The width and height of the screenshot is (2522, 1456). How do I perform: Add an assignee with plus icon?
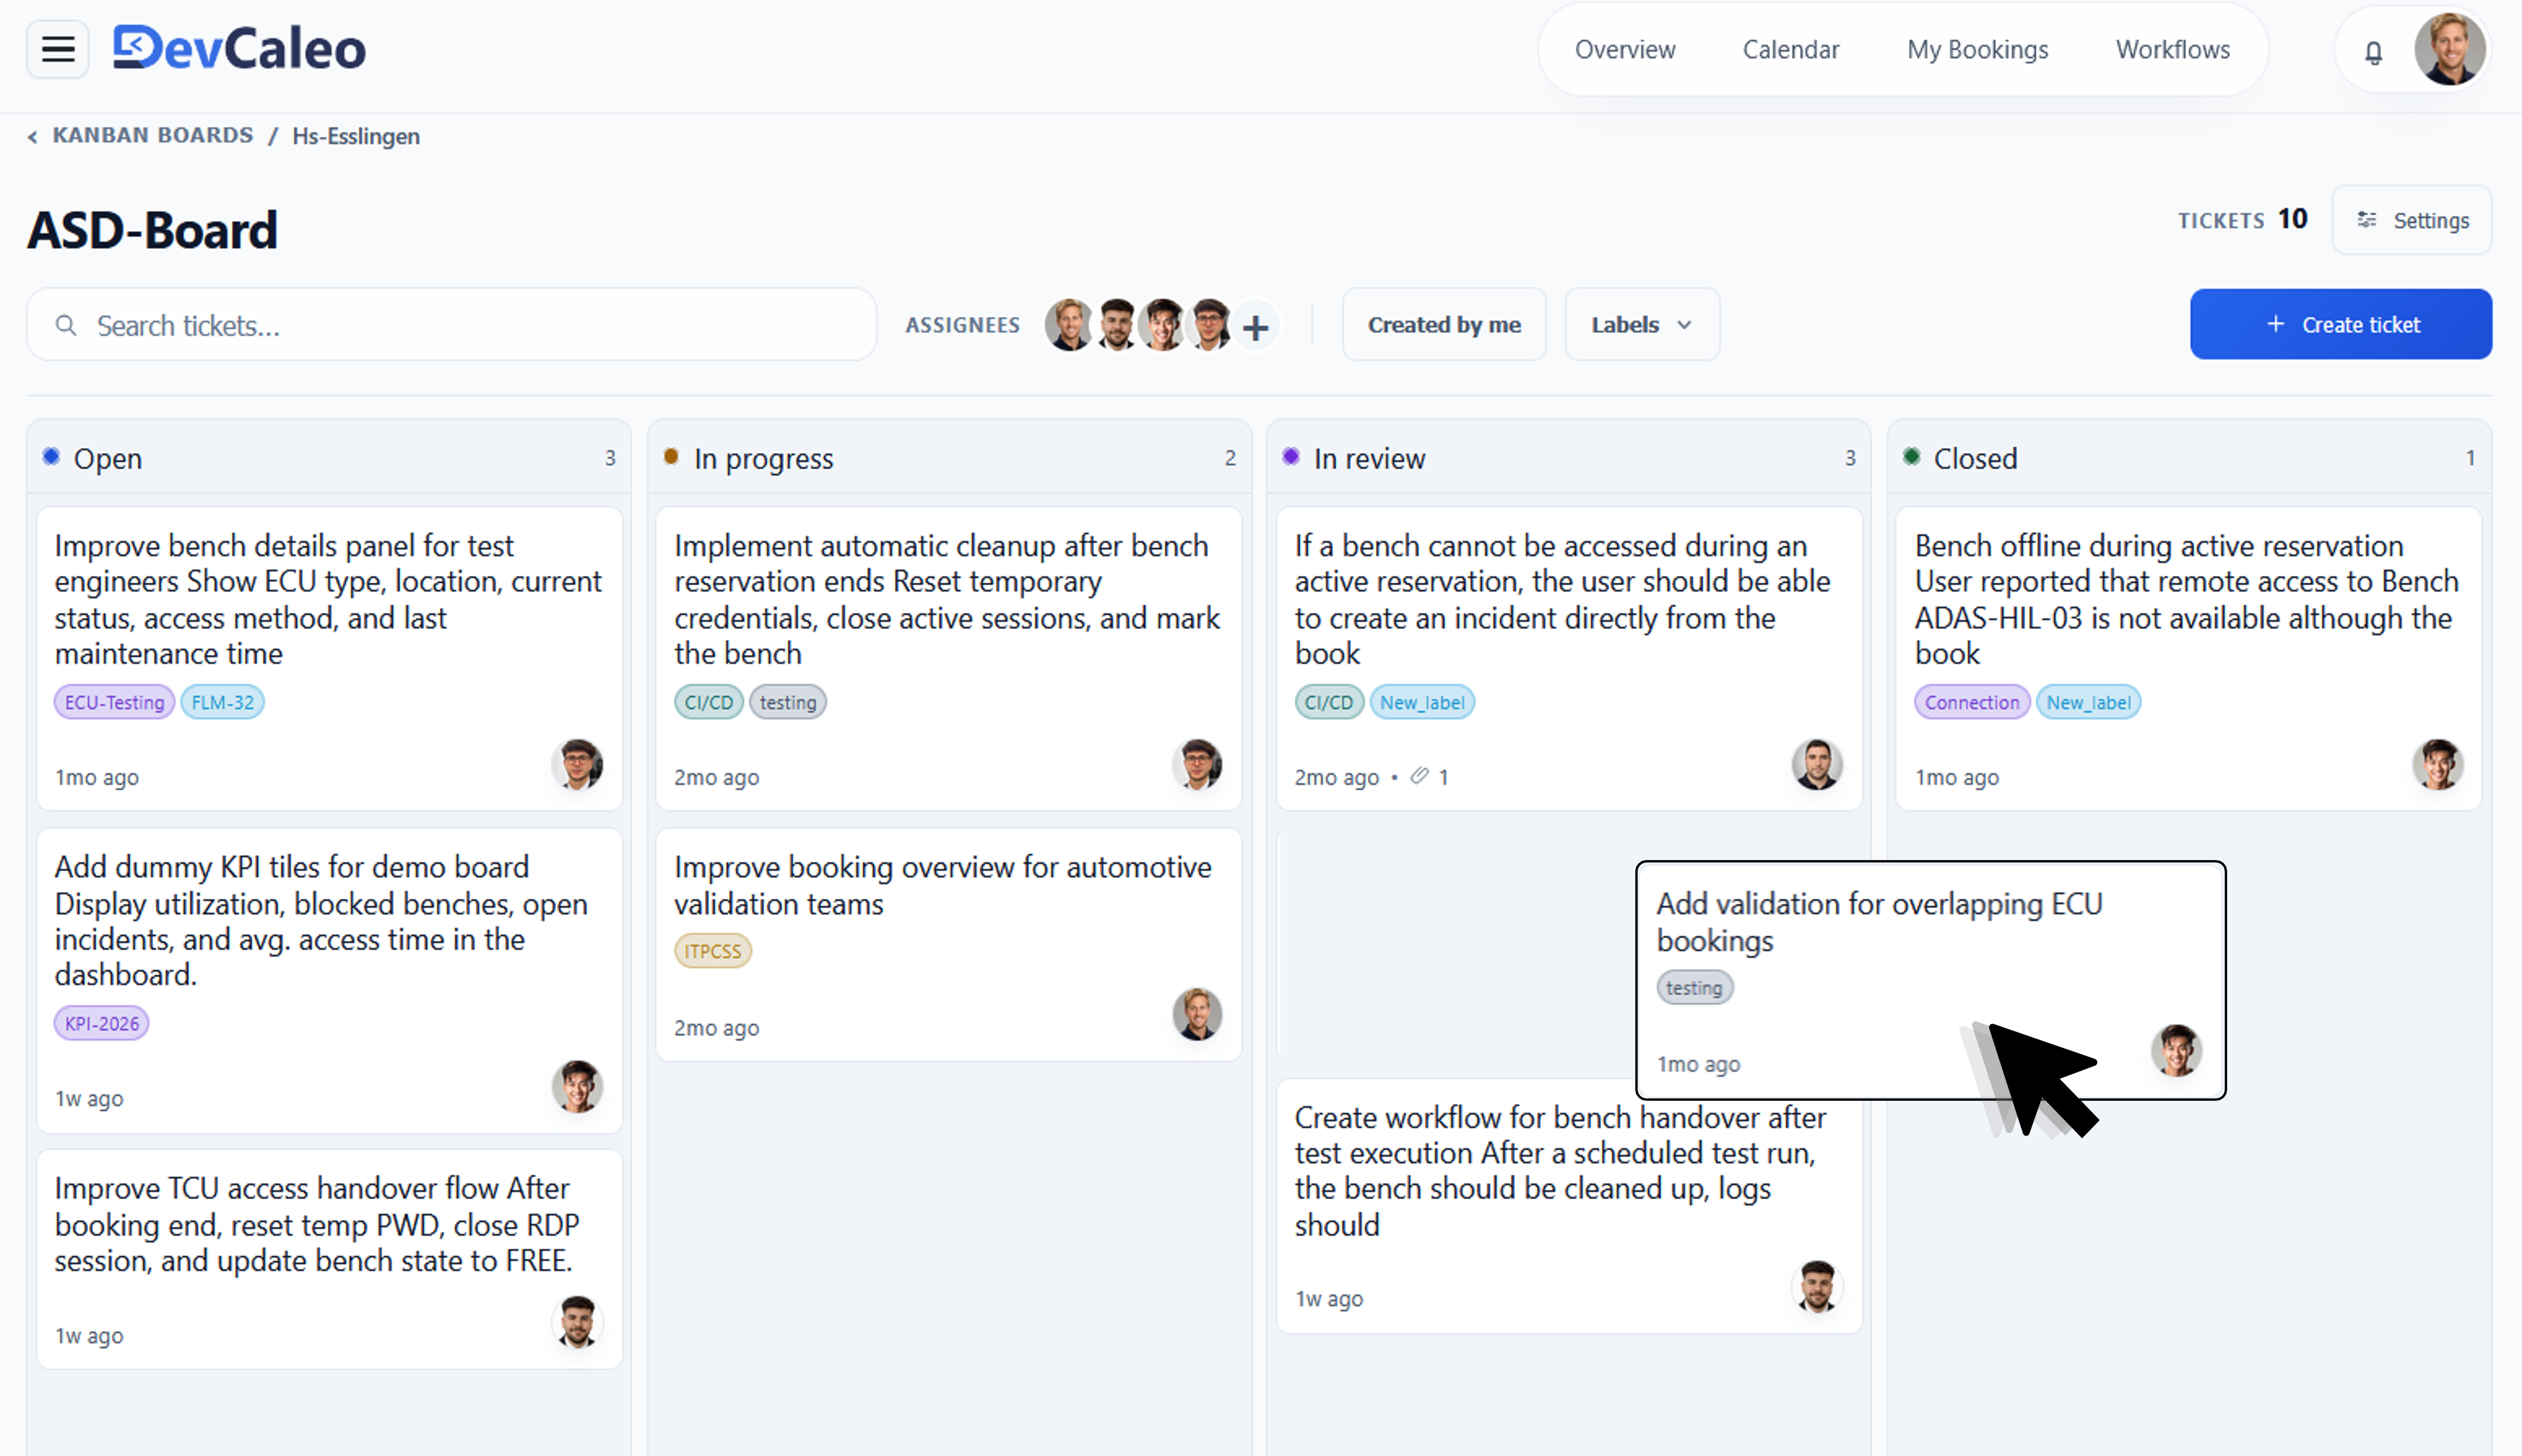[1255, 326]
